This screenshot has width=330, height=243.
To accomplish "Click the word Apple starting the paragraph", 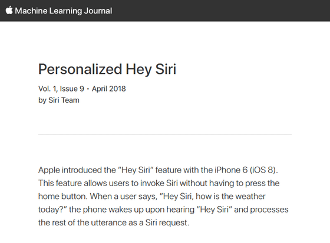I will [49, 170].
